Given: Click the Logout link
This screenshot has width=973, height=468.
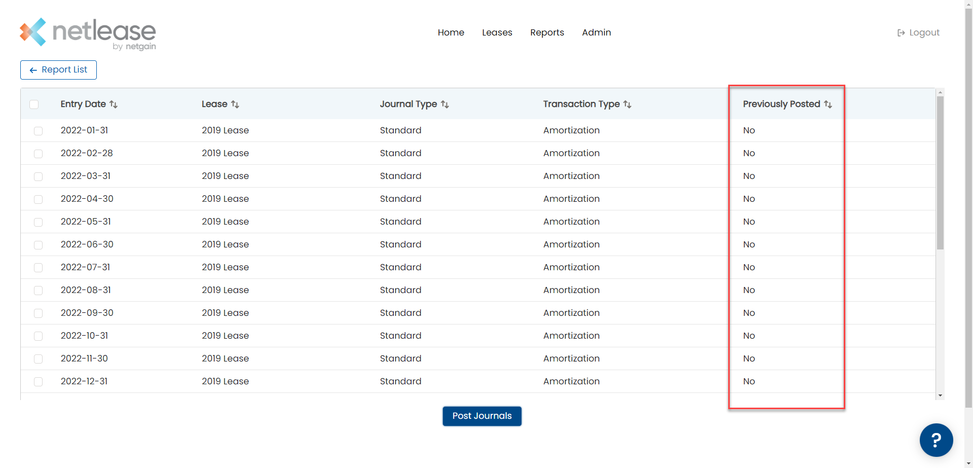Looking at the screenshot, I should click(918, 33).
